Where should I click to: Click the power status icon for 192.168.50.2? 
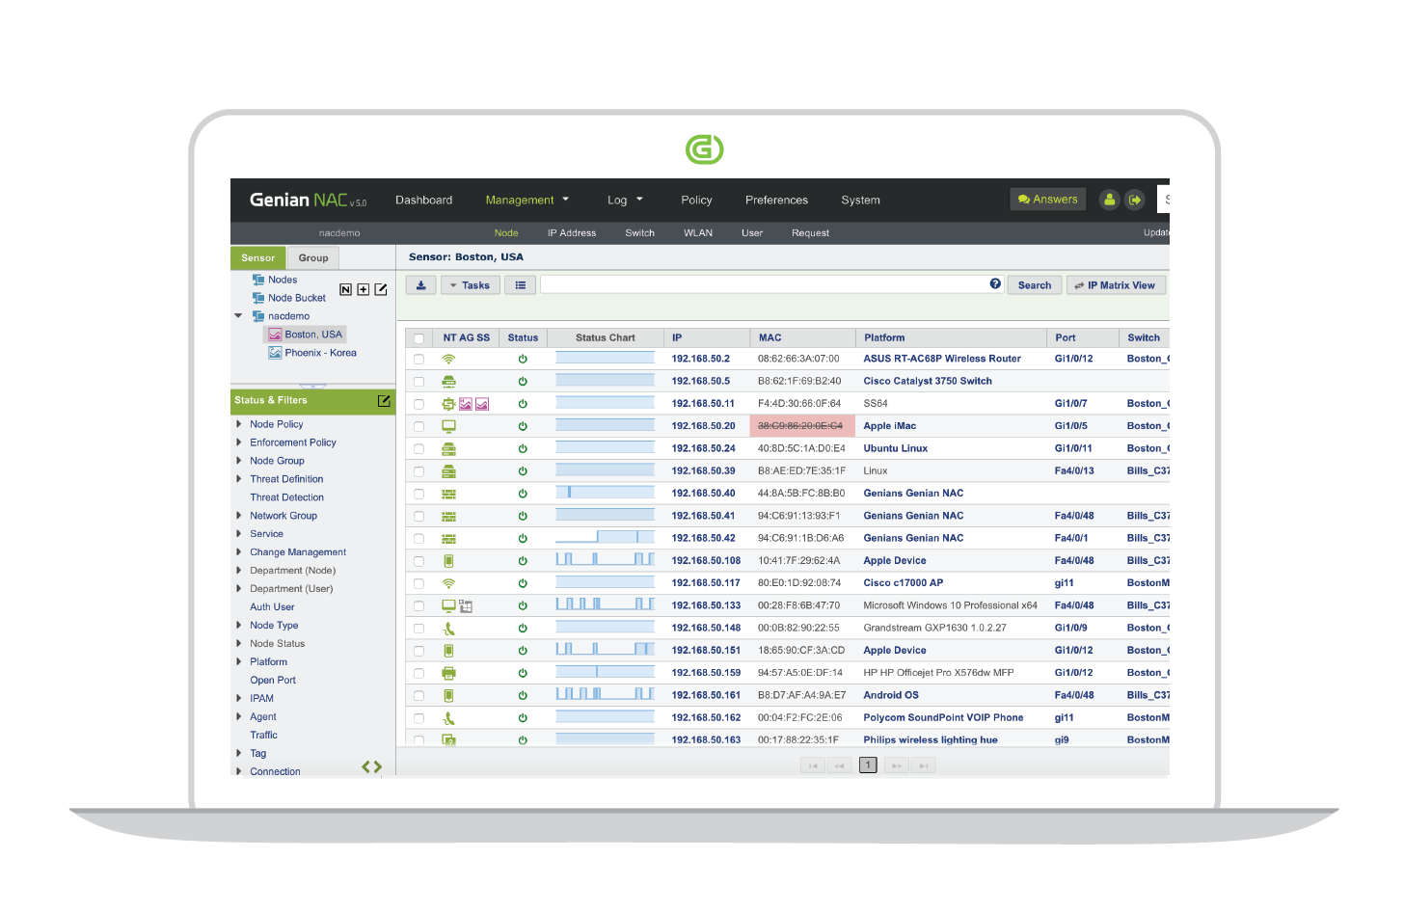click(523, 359)
